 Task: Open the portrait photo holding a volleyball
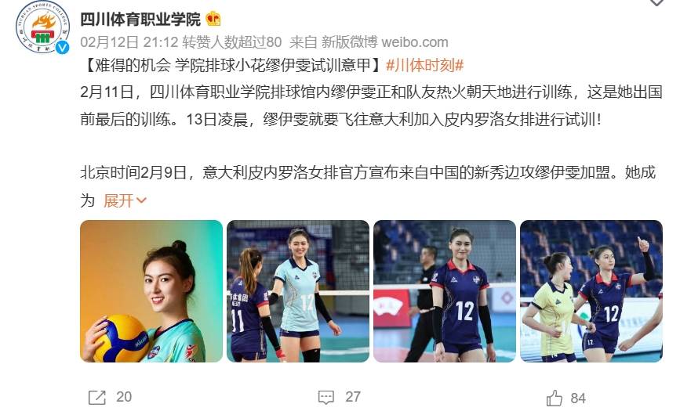coord(151,291)
